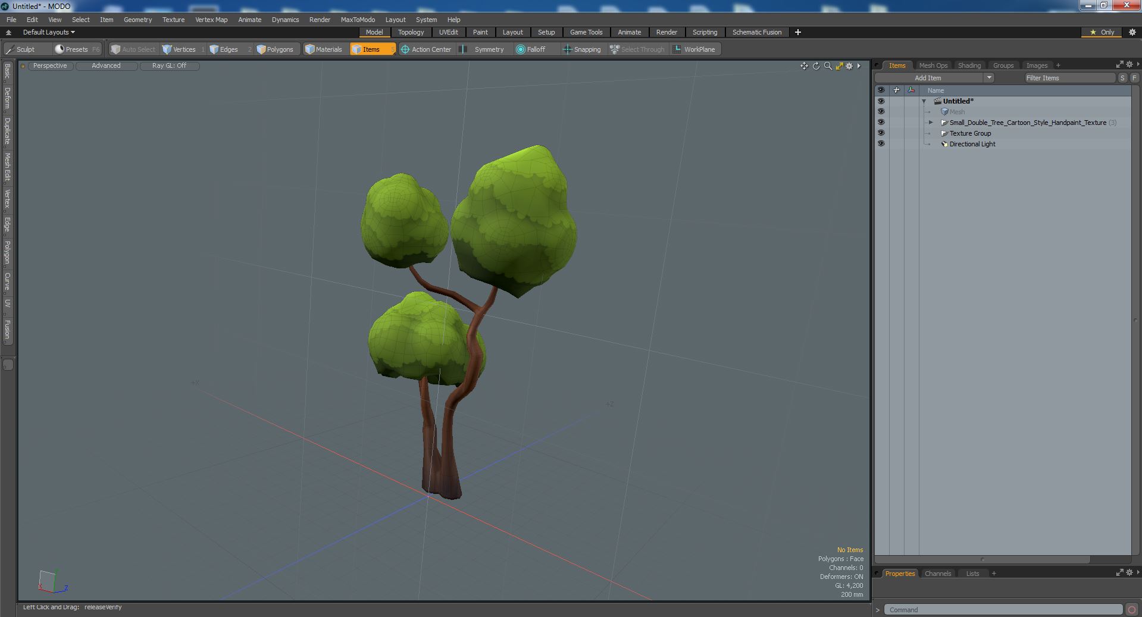Click the viewport pan (move) icon

click(804, 66)
